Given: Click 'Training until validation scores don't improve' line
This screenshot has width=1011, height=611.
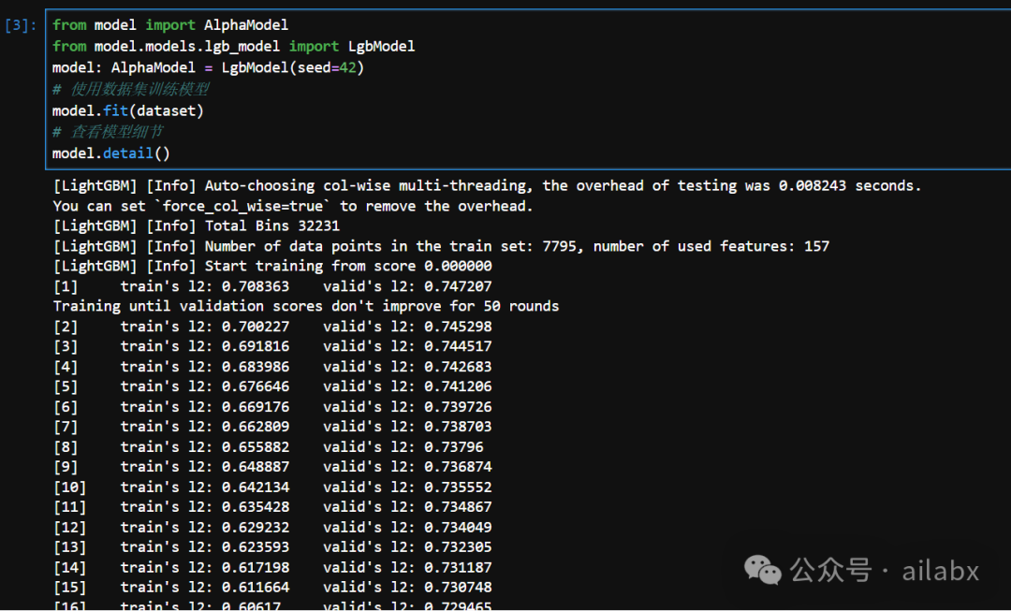Looking at the screenshot, I should pos(305,306).
